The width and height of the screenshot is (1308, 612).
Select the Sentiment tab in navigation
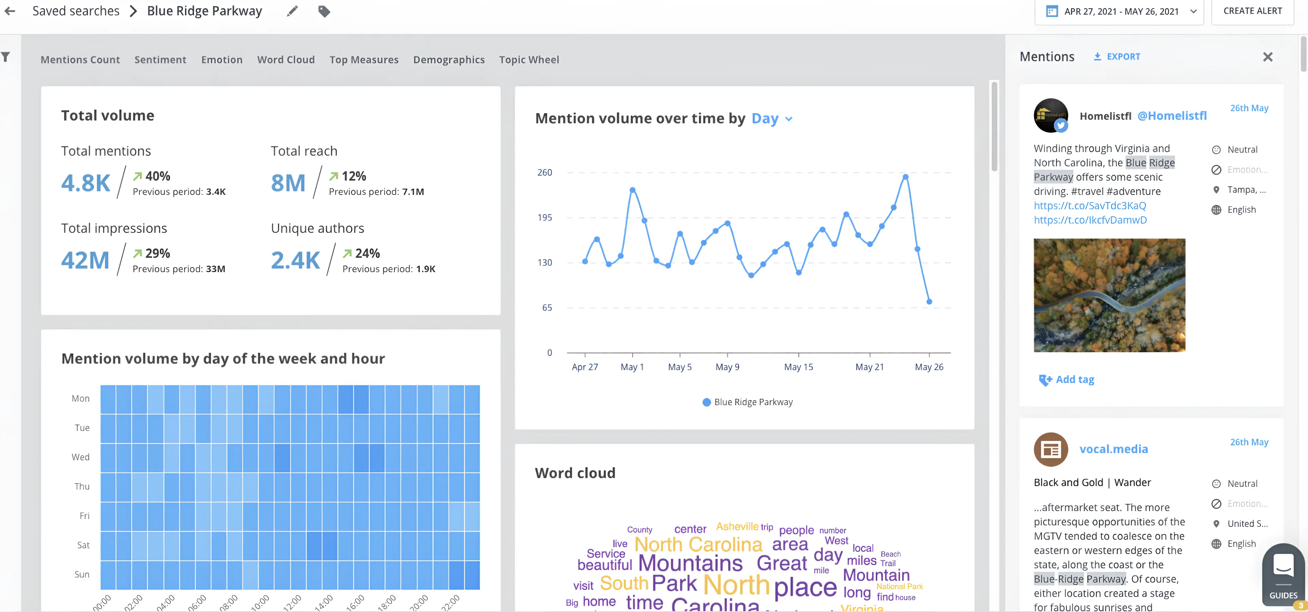[160, 59]
